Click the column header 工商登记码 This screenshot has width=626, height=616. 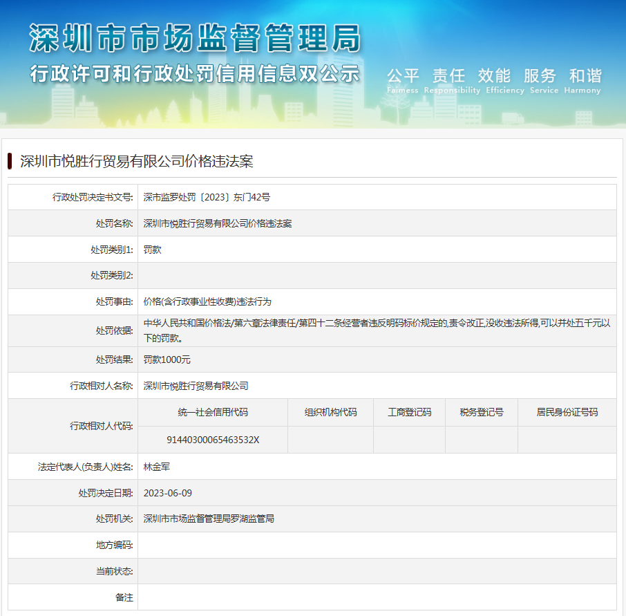coord(409,412)
